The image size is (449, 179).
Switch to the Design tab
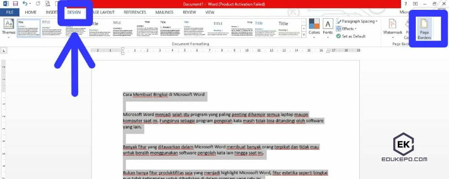(x=74, y=12)
